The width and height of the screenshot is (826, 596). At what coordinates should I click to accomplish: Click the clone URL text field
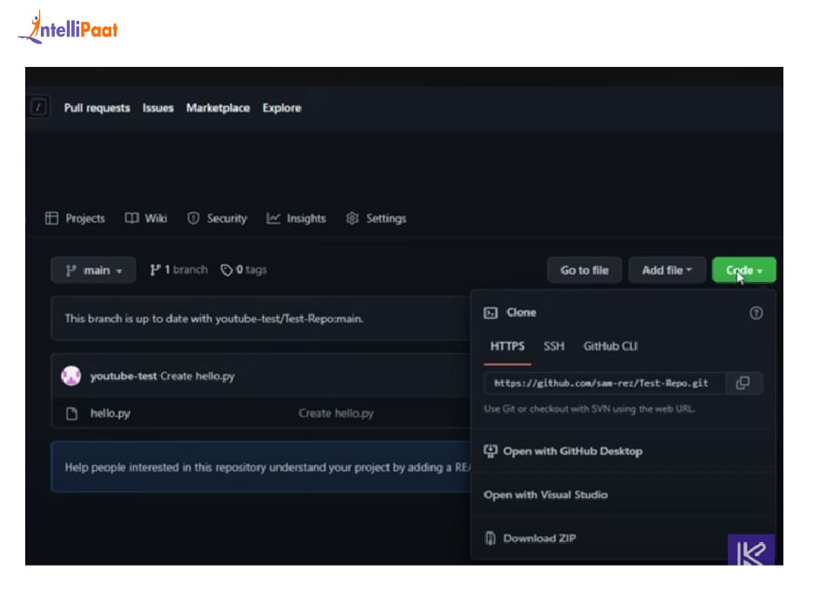coord(605,383)
